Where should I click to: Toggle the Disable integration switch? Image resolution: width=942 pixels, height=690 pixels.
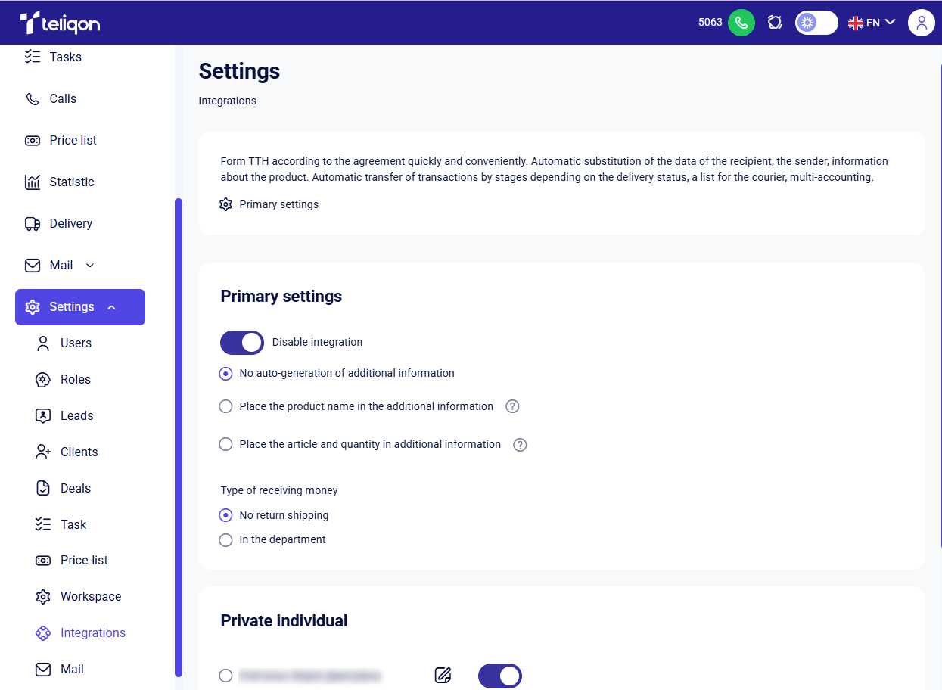pyautogui.click(x=242, y=343)
